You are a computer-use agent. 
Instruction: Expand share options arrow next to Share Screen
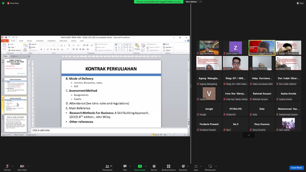click(146, 166)
